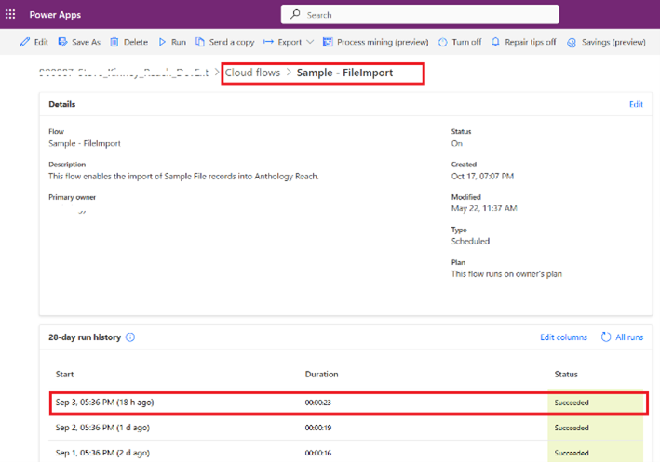Click the Save As icon
Image resolution: width=660 pixels, height=462 pixels.
coord(63,42)
